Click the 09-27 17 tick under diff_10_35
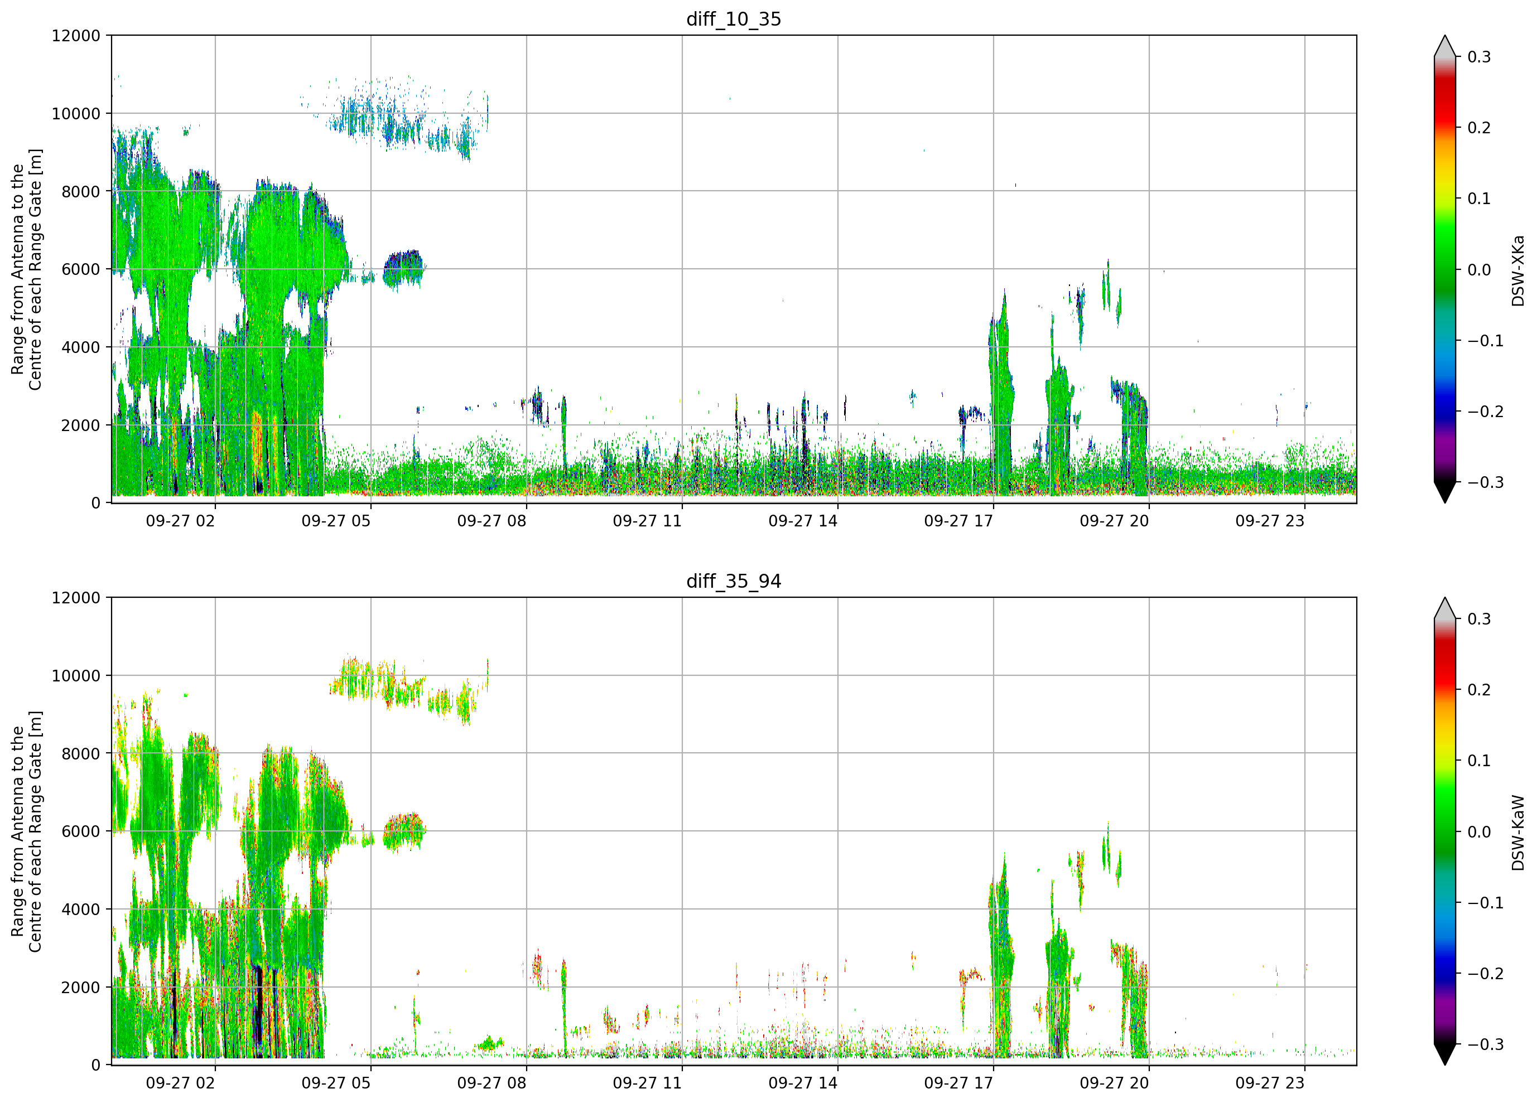 coord(958,521)
